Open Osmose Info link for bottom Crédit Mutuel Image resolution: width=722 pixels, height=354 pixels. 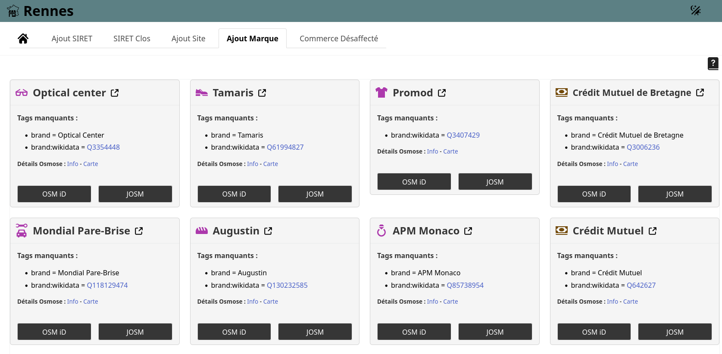tap(613, 302)
